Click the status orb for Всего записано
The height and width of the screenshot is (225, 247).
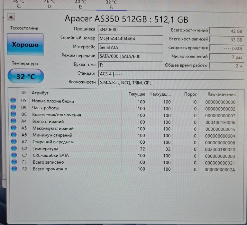(x=14, y=162)
